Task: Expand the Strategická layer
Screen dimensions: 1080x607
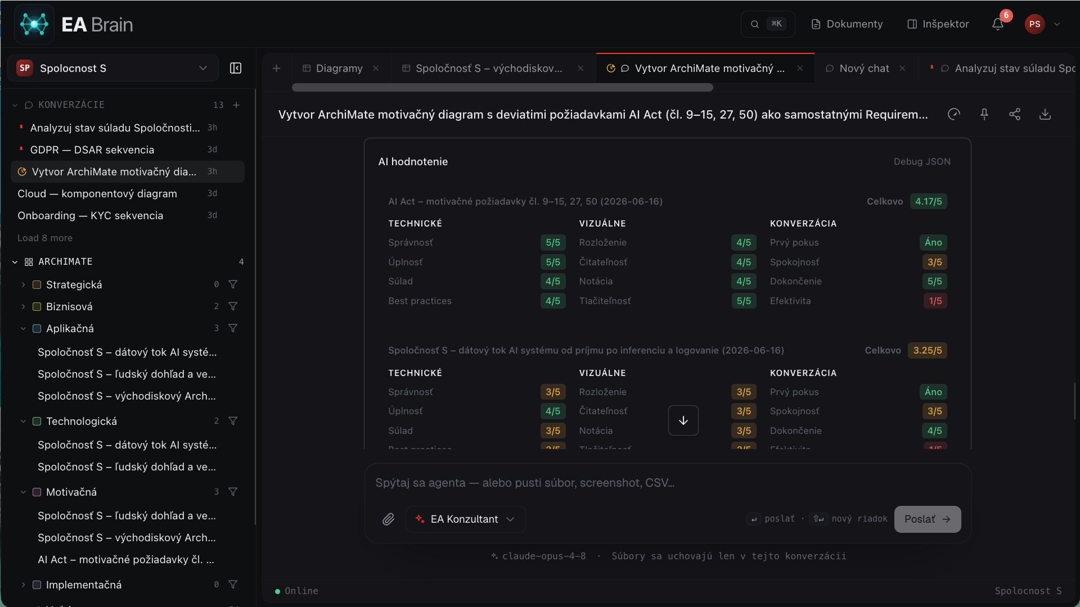Action: [23, 285]
